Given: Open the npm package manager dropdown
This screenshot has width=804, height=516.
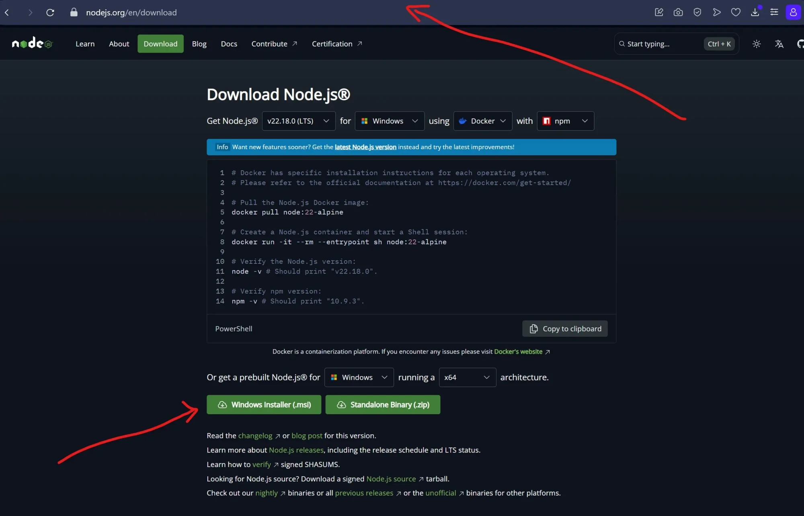Looking at the screenshot, I should (x=566, y=121).
